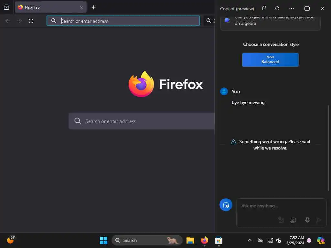
Task: Open Firefox View icon in tab bar
Action: click(x=6, y=7)
